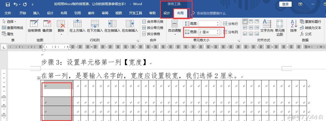Click 转换为文本 convert to text

tap(310, 28)
